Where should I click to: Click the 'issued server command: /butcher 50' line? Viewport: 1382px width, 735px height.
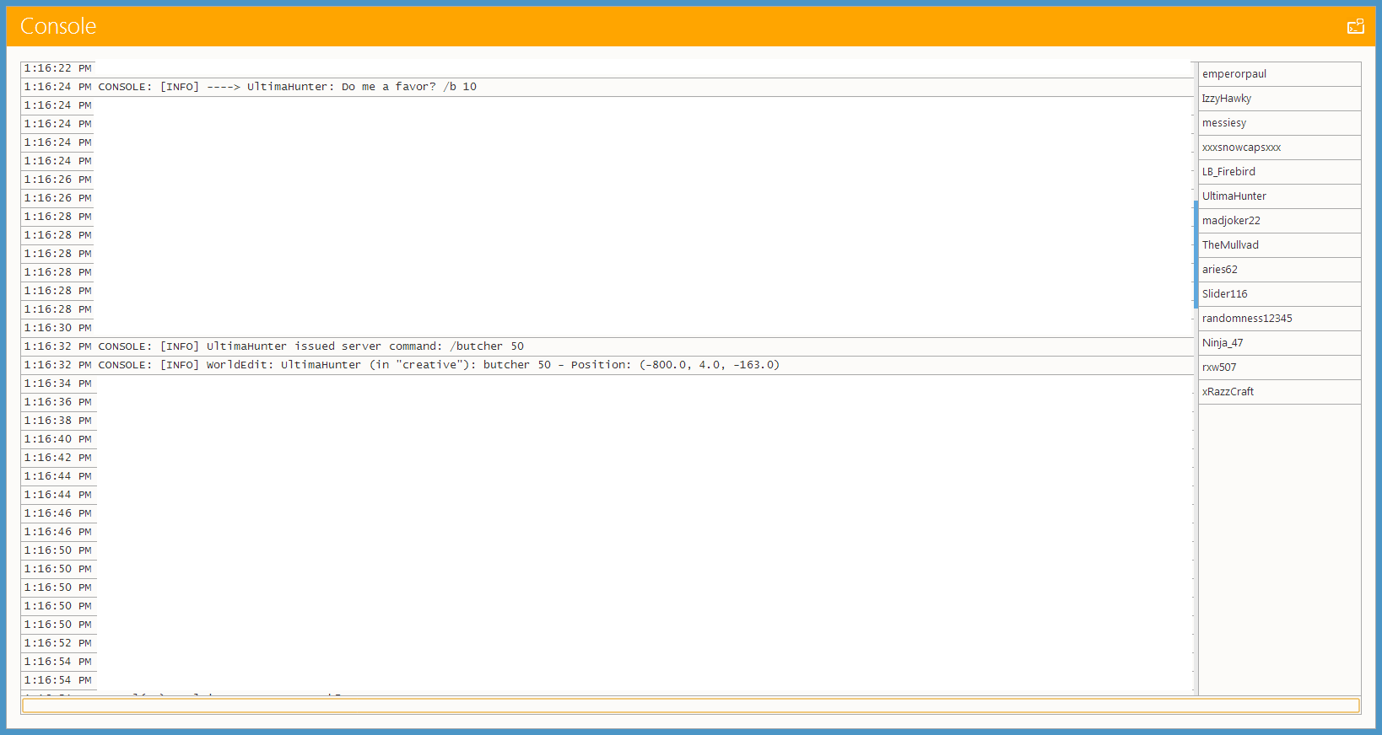[x=606, y=346]
